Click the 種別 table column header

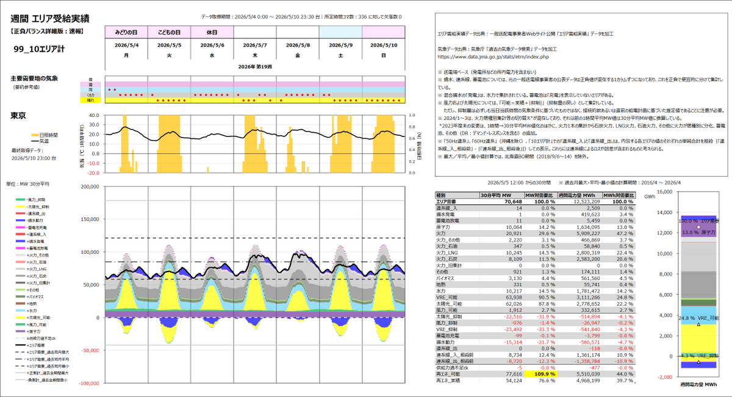(456, 195)
